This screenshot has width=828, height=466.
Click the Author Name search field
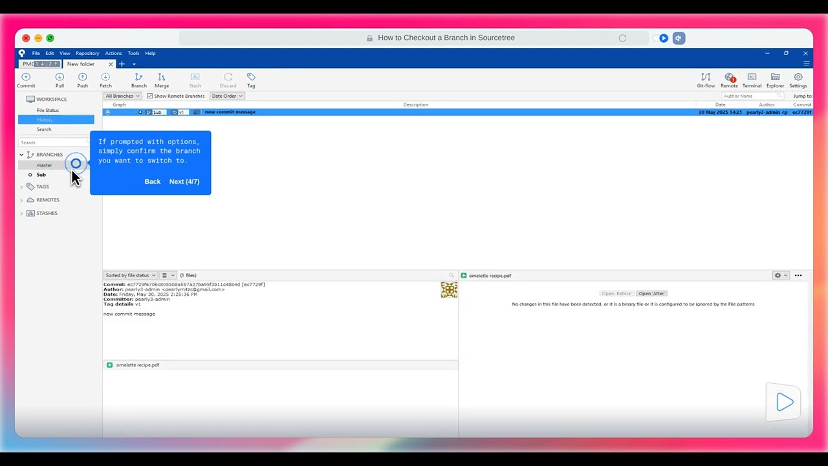[x=753, y=96]
